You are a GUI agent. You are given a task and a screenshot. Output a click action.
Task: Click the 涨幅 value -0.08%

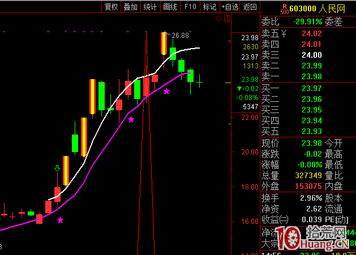click(310, 165)
